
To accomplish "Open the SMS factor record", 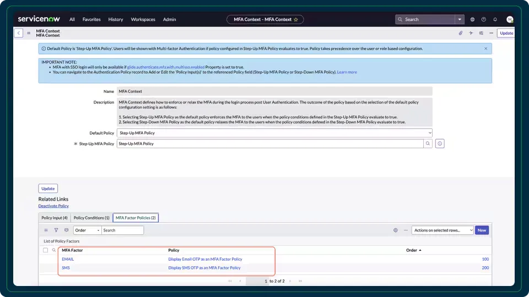I will click(66, 268).
